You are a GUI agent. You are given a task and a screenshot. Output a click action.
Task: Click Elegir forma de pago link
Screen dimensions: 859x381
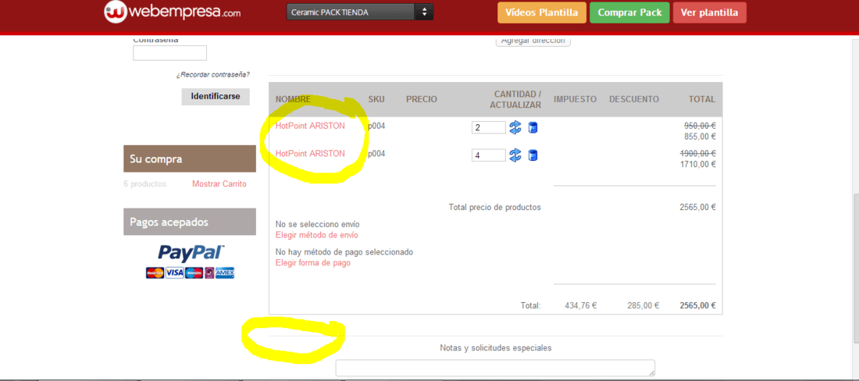pyautogui.click(x=313, y=263)
